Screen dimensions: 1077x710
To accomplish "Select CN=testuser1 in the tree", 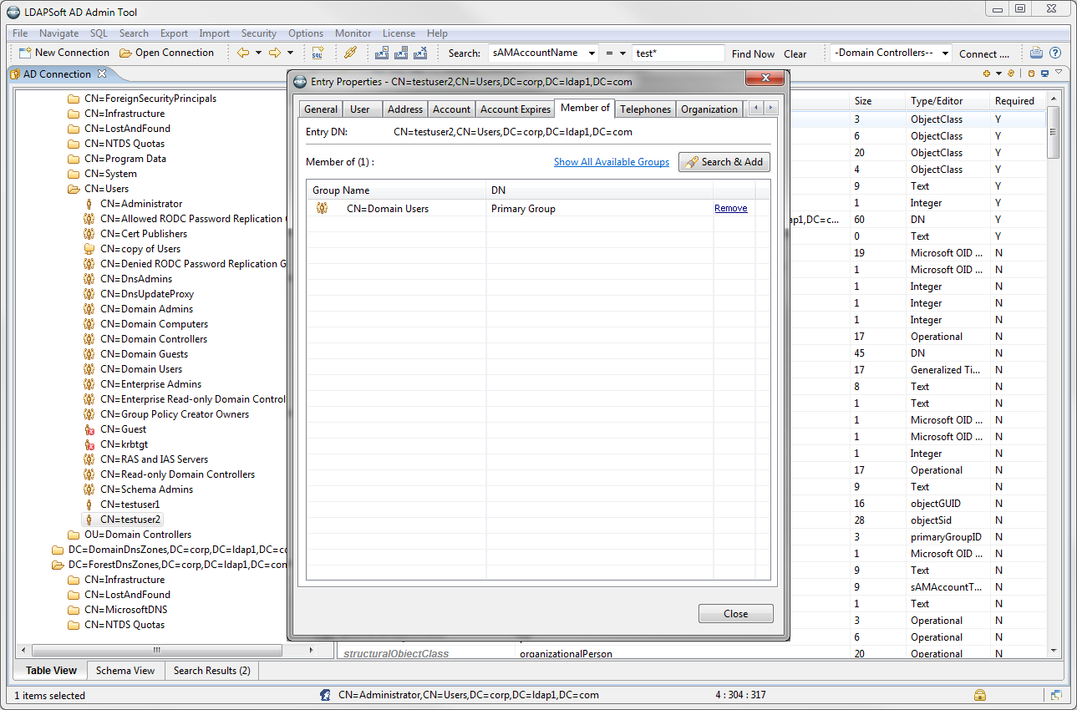I will click(130, 505).
